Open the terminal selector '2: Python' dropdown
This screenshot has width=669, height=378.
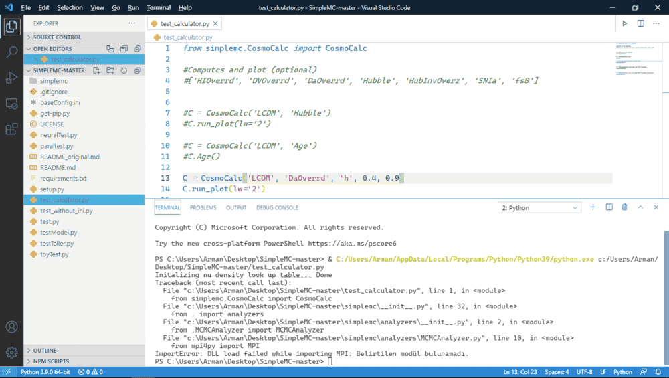(x=539, y=208)
